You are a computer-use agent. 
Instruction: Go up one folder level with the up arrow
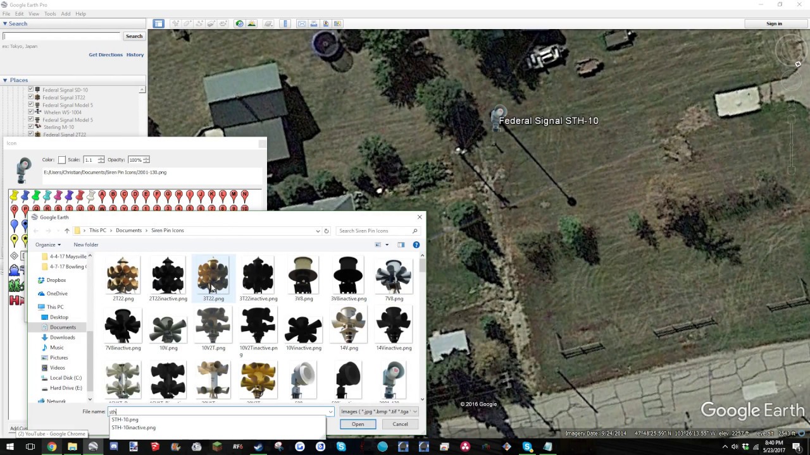tap(66, 231)
